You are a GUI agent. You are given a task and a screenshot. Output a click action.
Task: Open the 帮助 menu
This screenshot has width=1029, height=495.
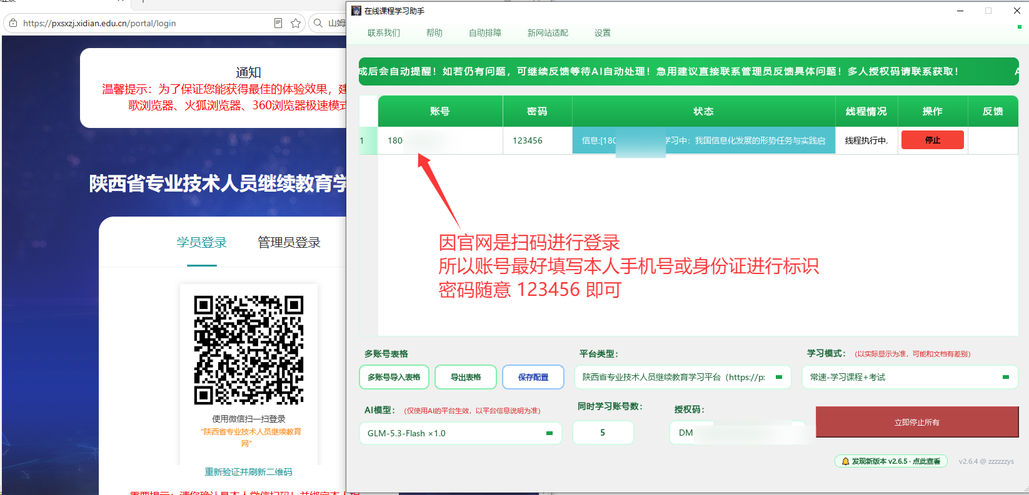pyautogui.click(x=434, y=33)
